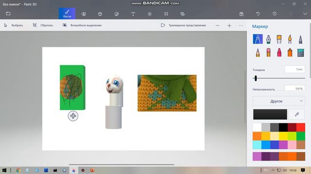
Task: Click the Непрозрачность opacity value field
Action: pyautogui.click(x=295, y=88)
